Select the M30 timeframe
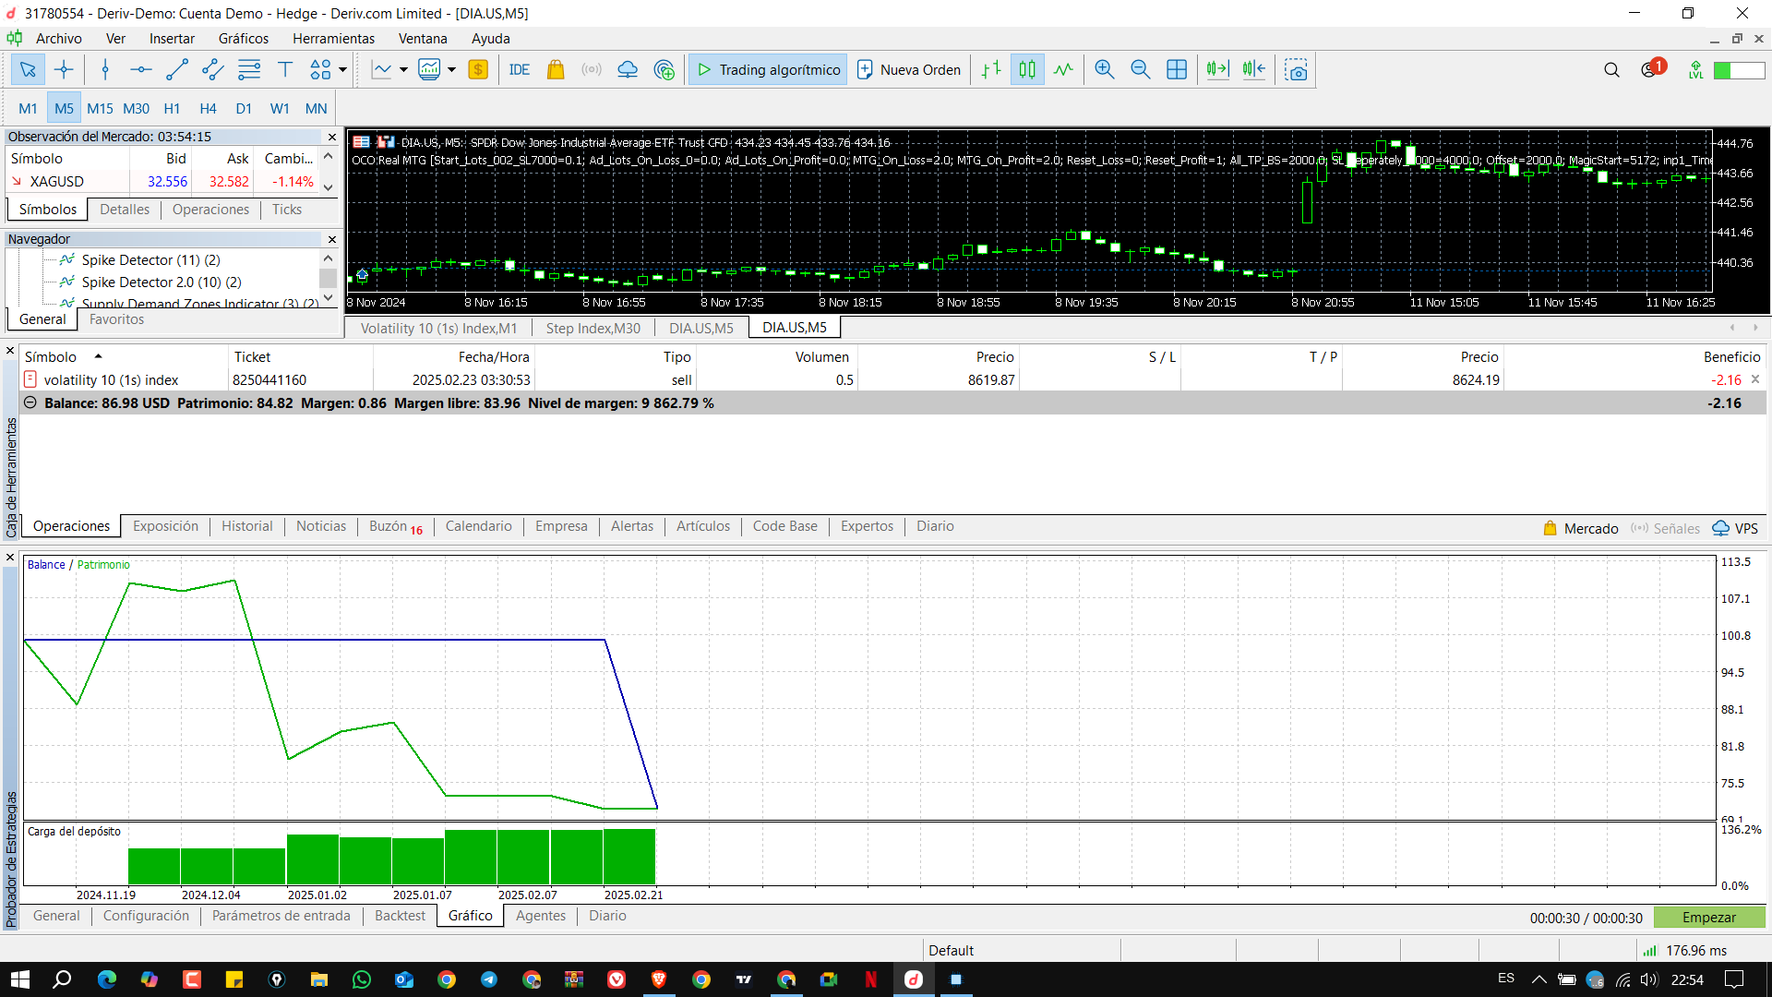1772x997 pixels. [136, 108]
